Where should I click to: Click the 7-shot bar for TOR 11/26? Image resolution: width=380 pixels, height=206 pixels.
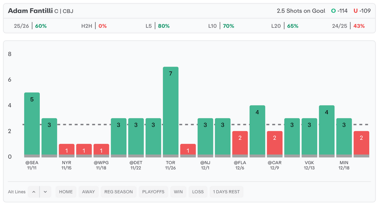(171, 111)
